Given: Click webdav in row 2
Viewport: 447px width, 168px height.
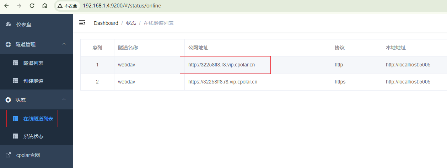Looking at the screenshot, I should (126, 82).
